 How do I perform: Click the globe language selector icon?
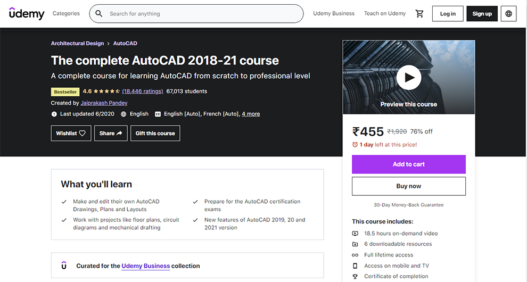pyautogui.click(x=508, y=14)
